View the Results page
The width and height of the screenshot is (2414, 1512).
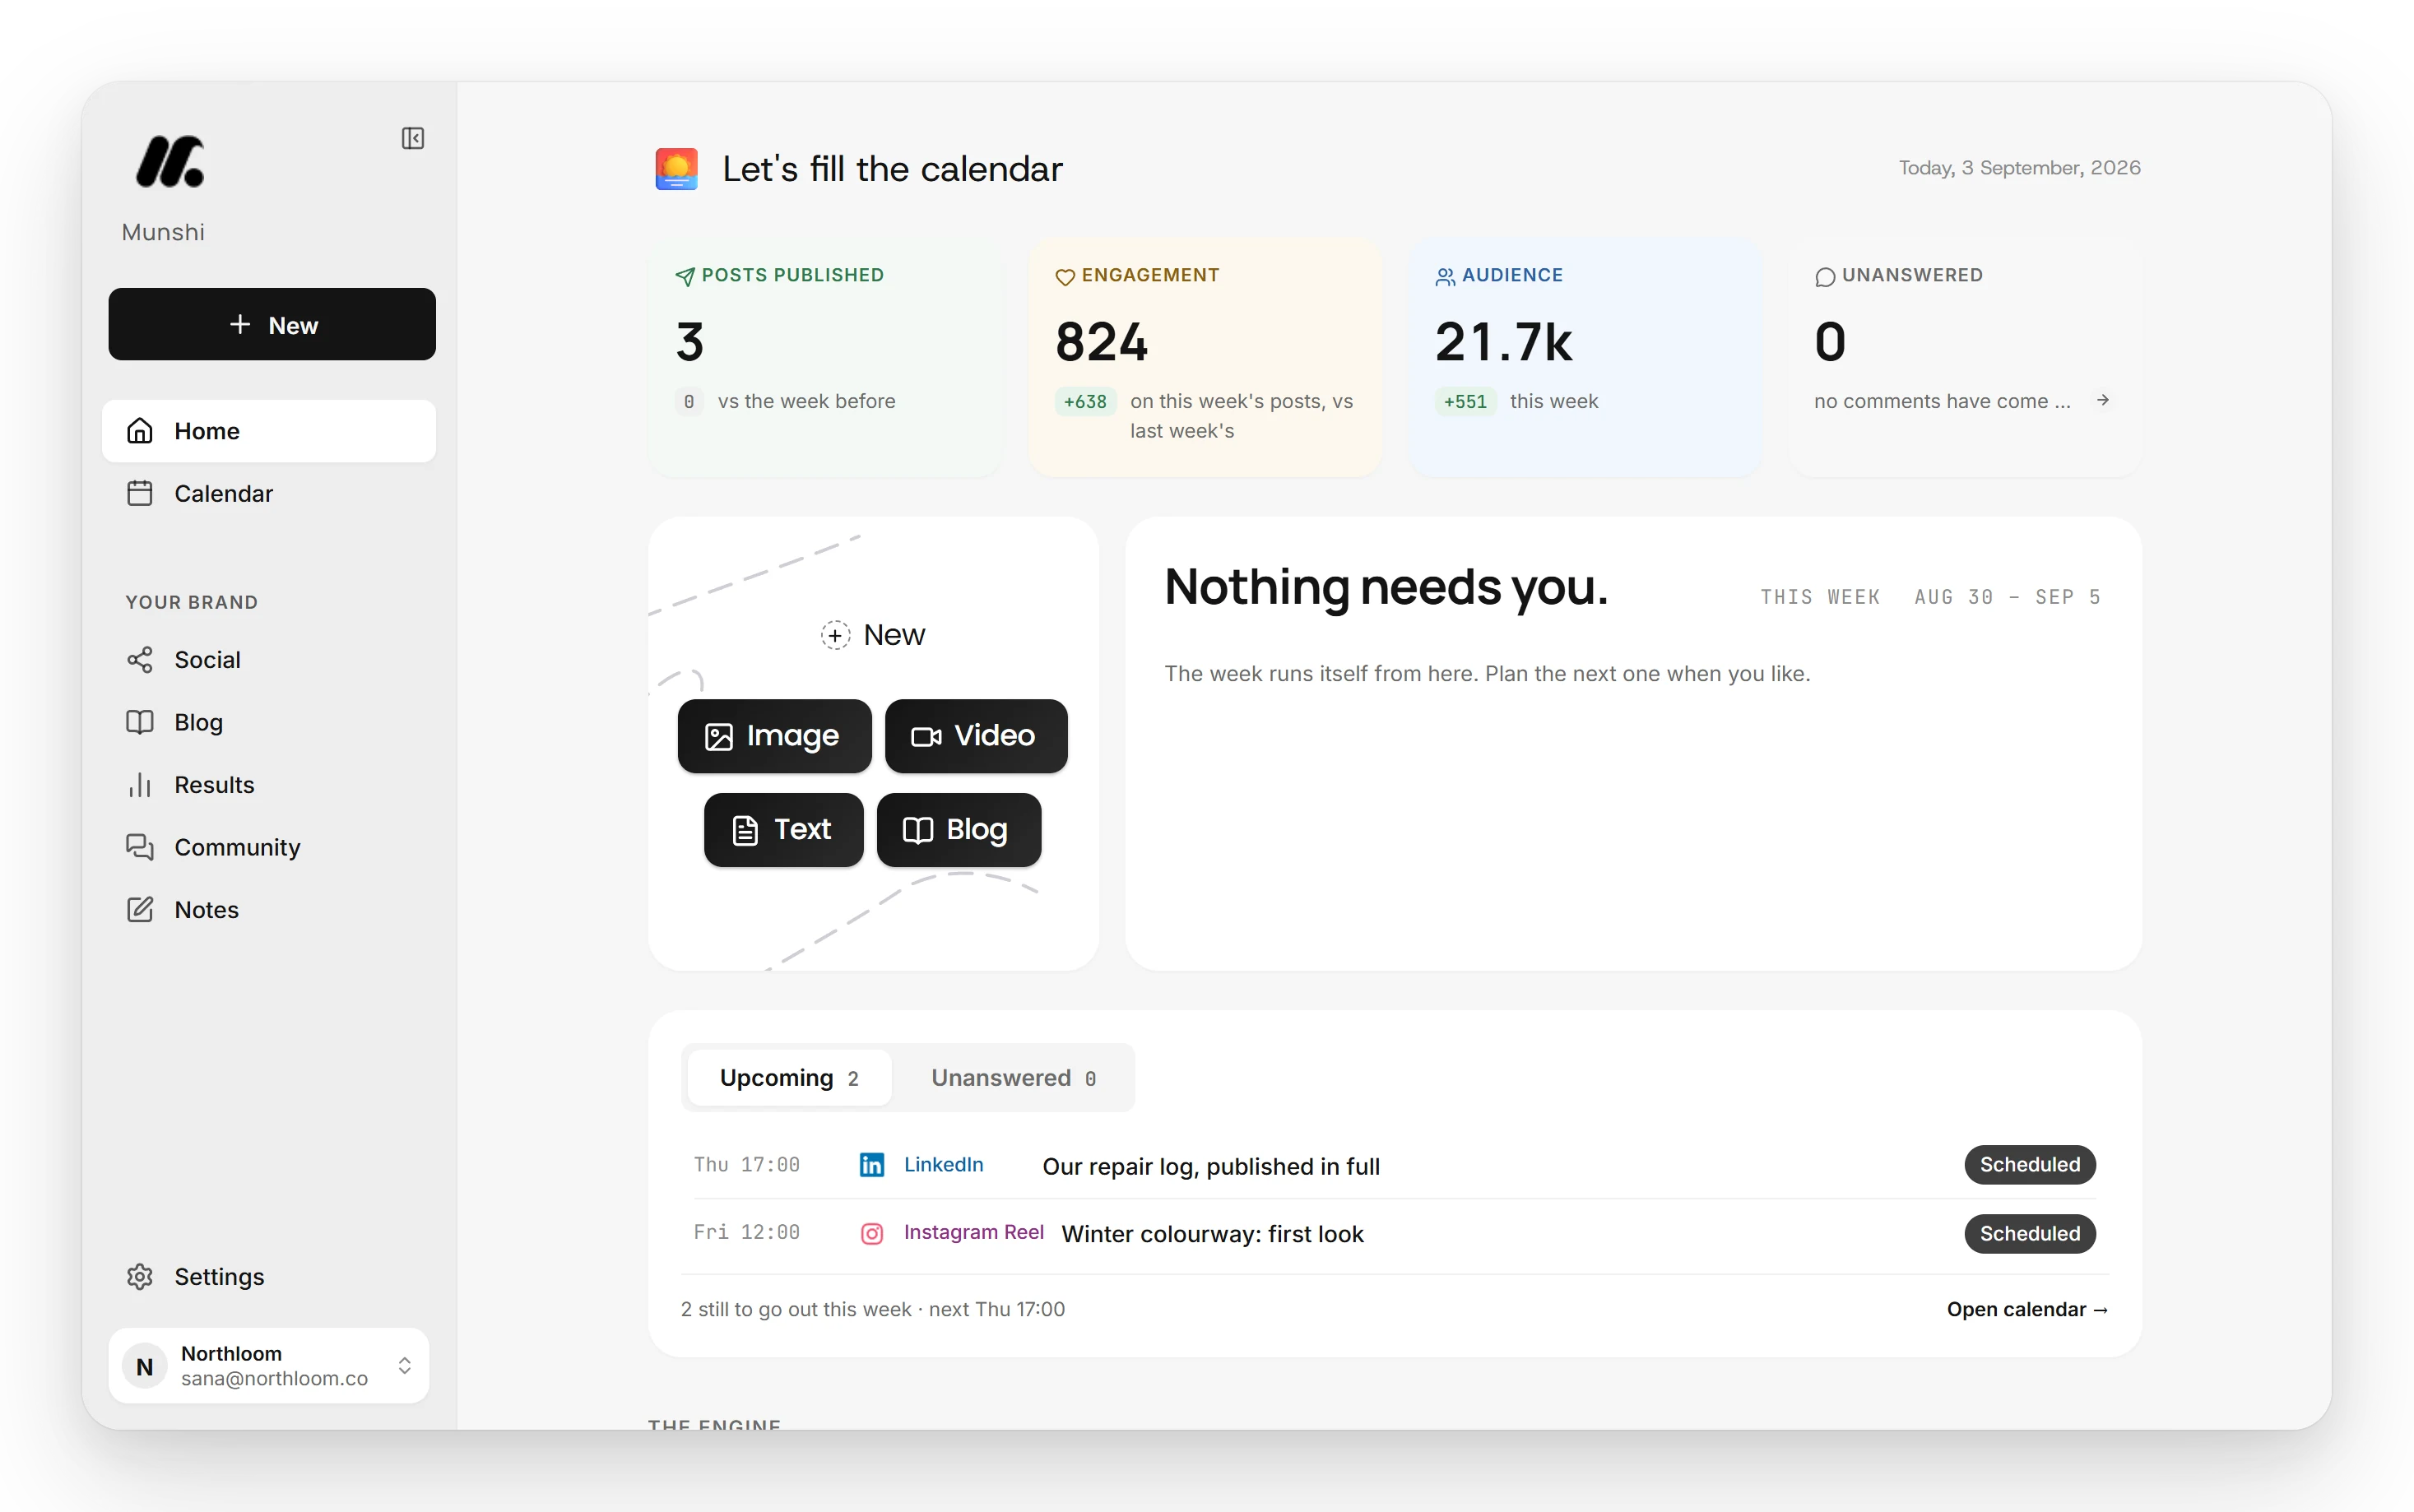pyautogui.click(x=269, y=785)
